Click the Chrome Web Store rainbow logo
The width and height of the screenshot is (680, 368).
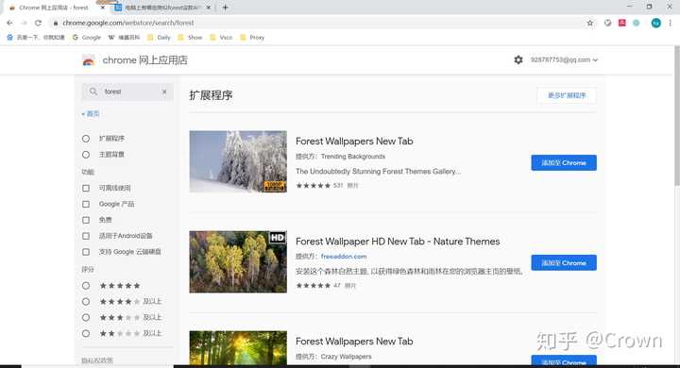pyautogui.click(x=89, y=60)
